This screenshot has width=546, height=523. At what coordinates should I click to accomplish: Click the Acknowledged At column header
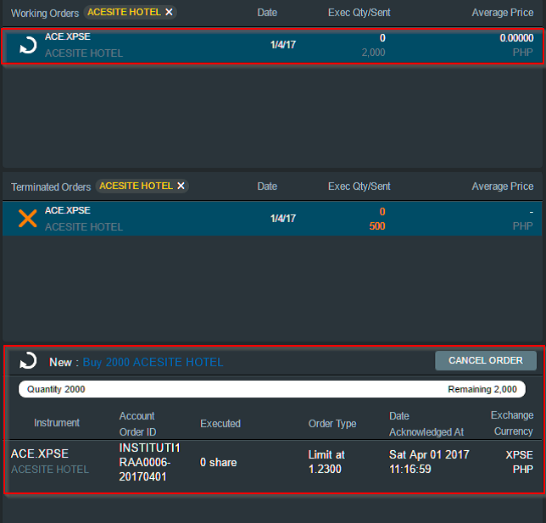(x=426, y=432)
